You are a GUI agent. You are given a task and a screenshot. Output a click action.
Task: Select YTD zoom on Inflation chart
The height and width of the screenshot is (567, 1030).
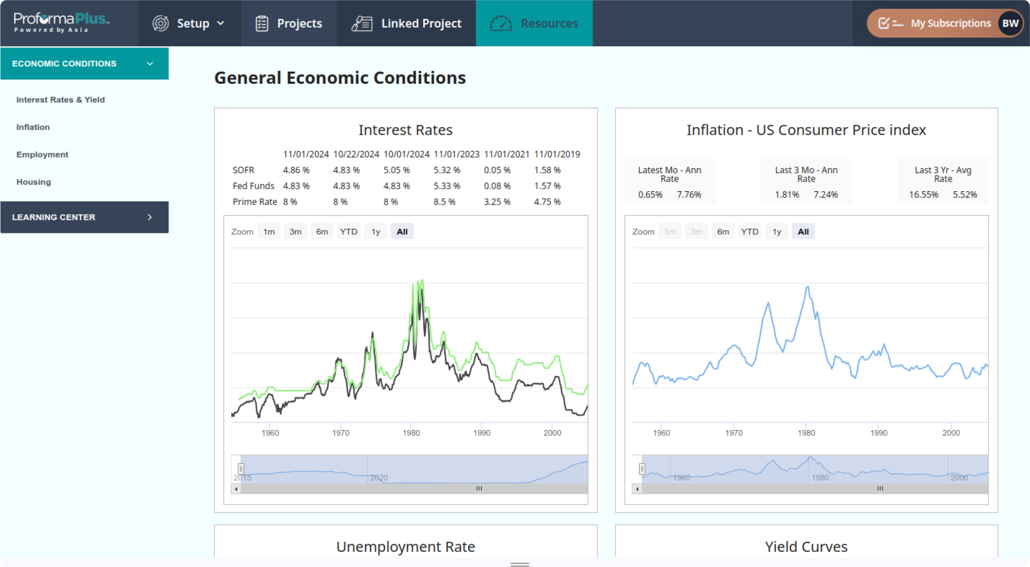click(749, 232)
